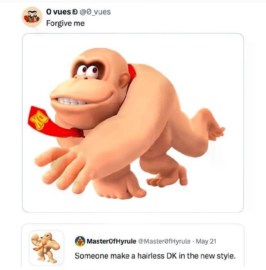Click the @Master0fHyrule handle
Screen dimensions: 266x270
[164, 241]
